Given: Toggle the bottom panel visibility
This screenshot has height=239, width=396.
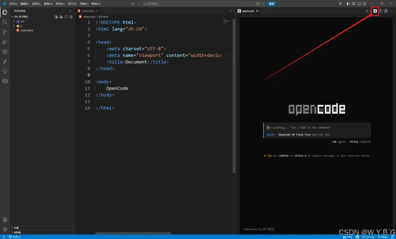Looking at the screenshot, I should pos(359,4).
